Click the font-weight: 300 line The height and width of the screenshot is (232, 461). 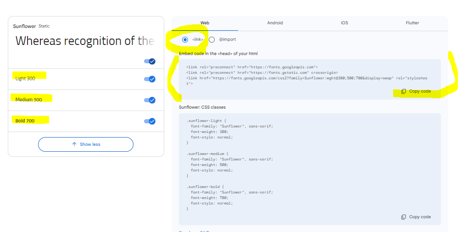[209, 132]
